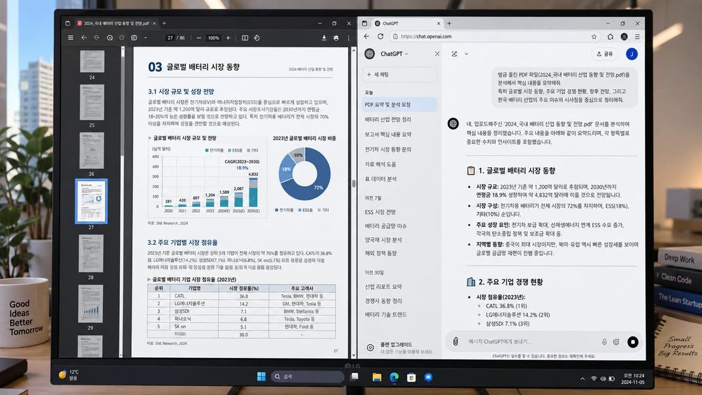Reload the ChatGPT page

tap(380, 36)
